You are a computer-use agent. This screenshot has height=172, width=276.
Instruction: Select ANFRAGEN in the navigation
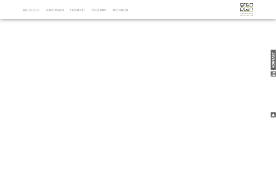point(120,10)
